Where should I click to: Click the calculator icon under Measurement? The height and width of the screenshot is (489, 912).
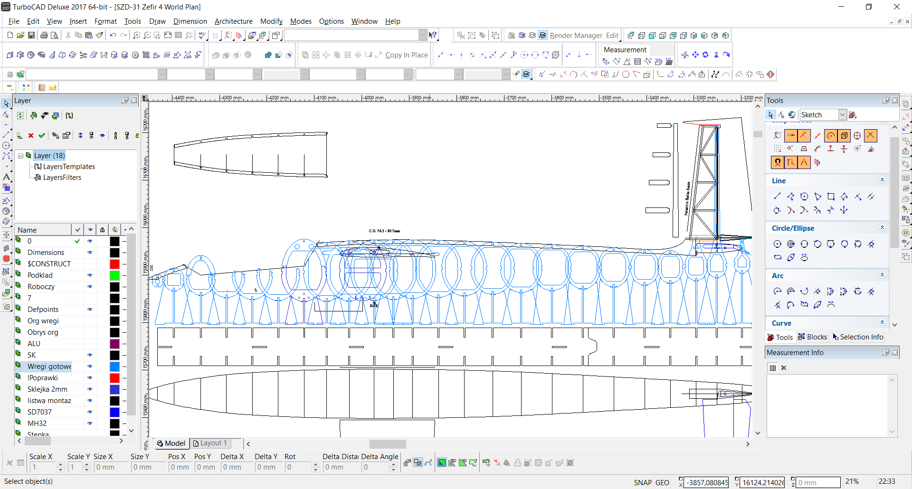pos(669,61)
